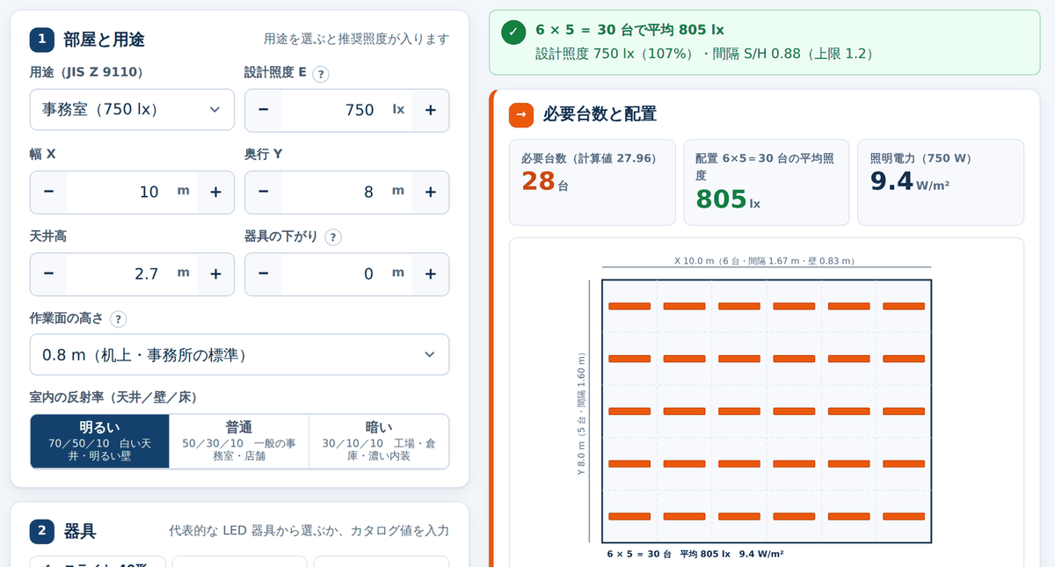The image size is (1055, 567).
Task: Click the 幅 X value field
Action: [x=132, y=192]
